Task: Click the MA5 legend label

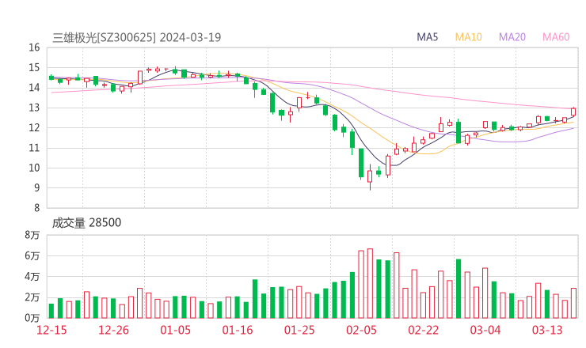Action: click(427, 37)
